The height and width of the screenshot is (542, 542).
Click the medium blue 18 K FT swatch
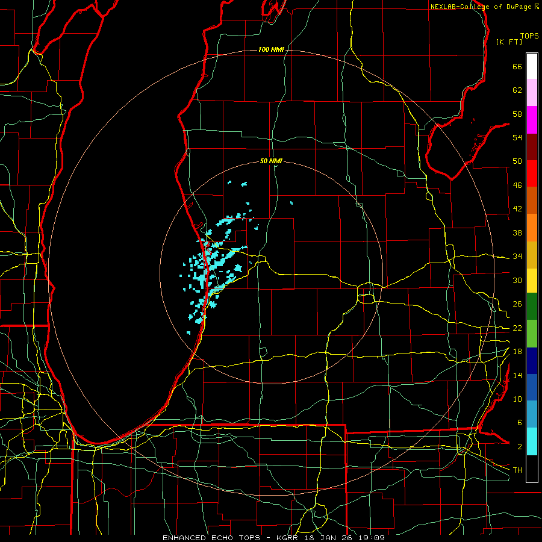click(532, 387)
